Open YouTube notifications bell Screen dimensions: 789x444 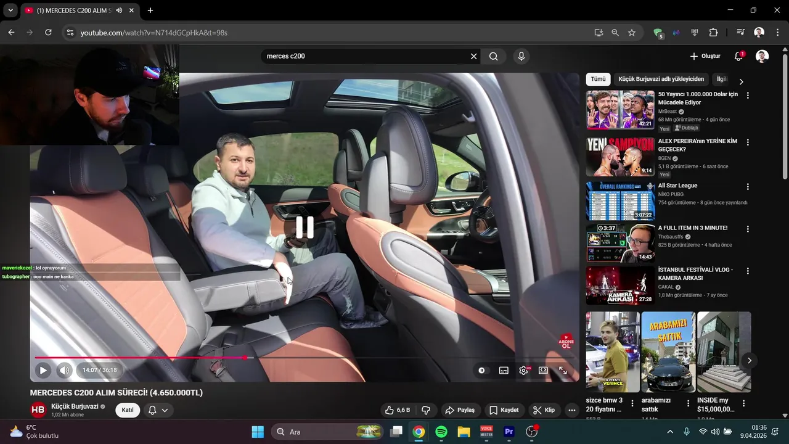(x=738, y=56)
